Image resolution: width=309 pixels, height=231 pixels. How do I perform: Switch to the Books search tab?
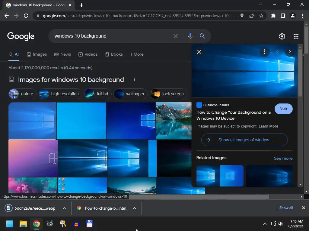click(114, 54)
